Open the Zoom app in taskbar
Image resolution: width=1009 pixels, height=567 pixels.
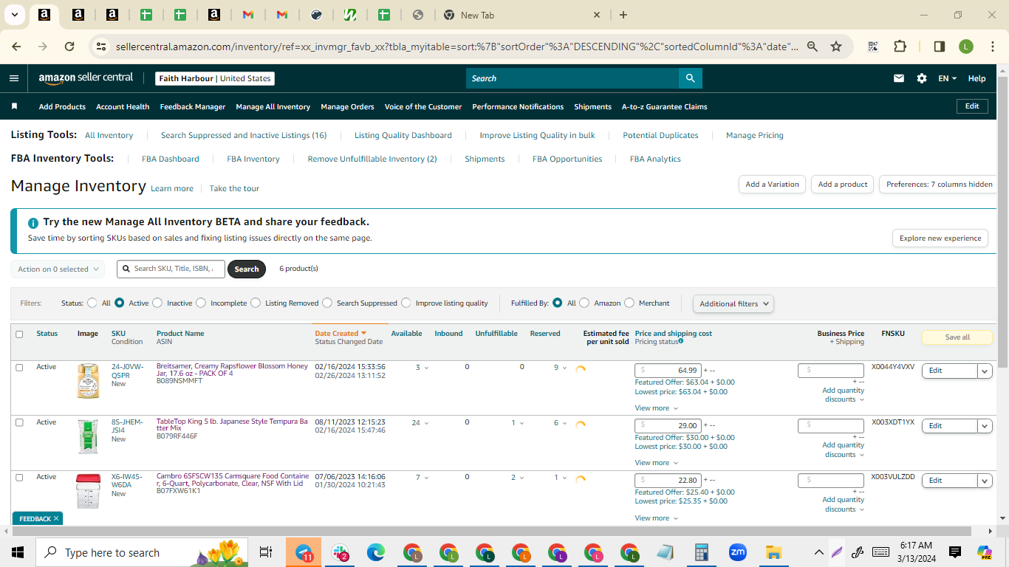[737, 552]
